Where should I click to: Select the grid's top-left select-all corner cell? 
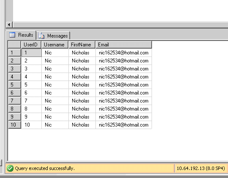[14, 45]
